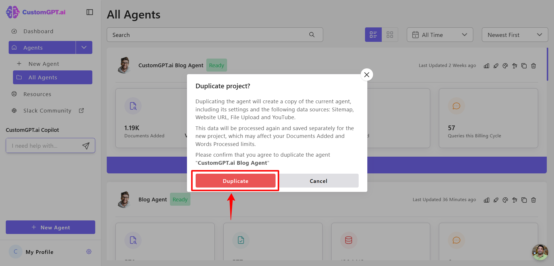
Task: Click the crane build icon for CustomGPT.ai Blog Agent
Action: (x=515, y=66)
